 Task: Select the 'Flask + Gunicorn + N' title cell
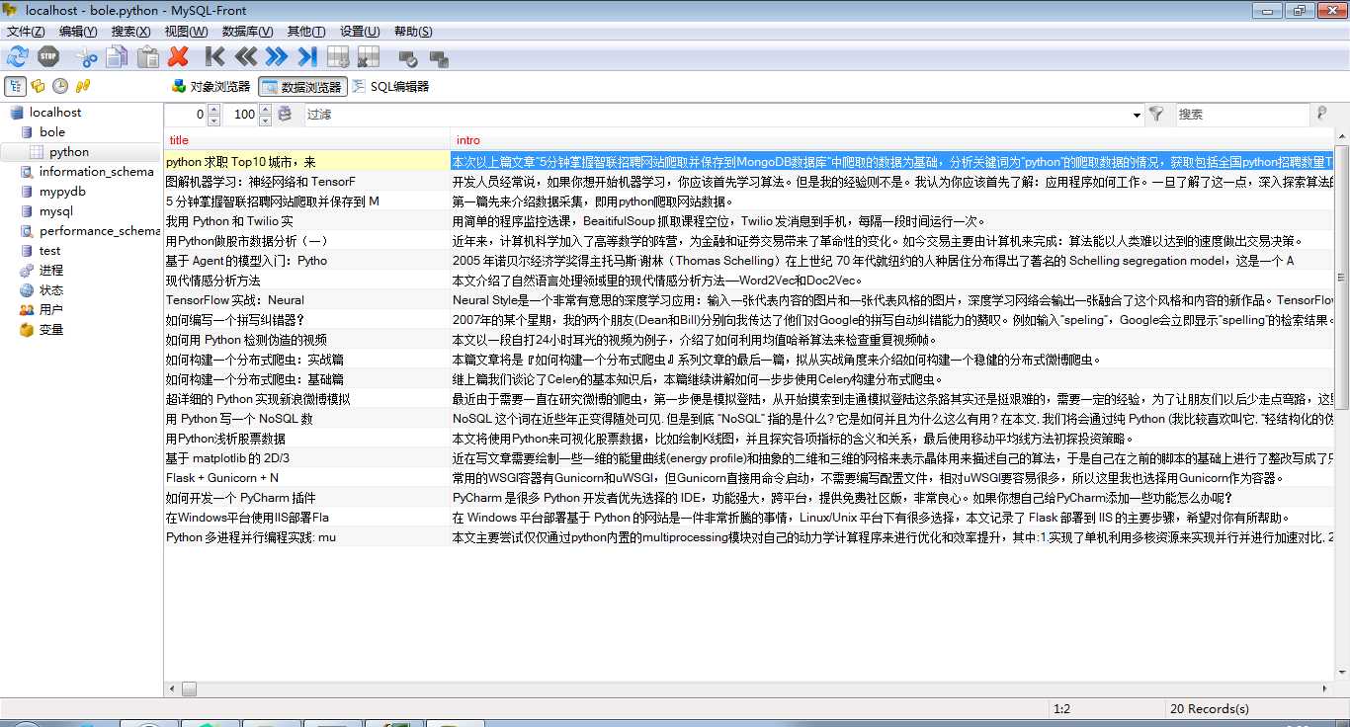[x=307, y=478]
